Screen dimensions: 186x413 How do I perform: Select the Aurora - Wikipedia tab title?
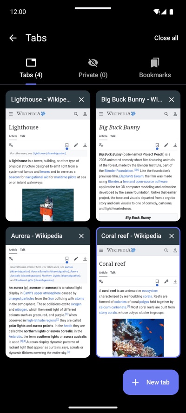pyautogui.click(x=37, y=236)
